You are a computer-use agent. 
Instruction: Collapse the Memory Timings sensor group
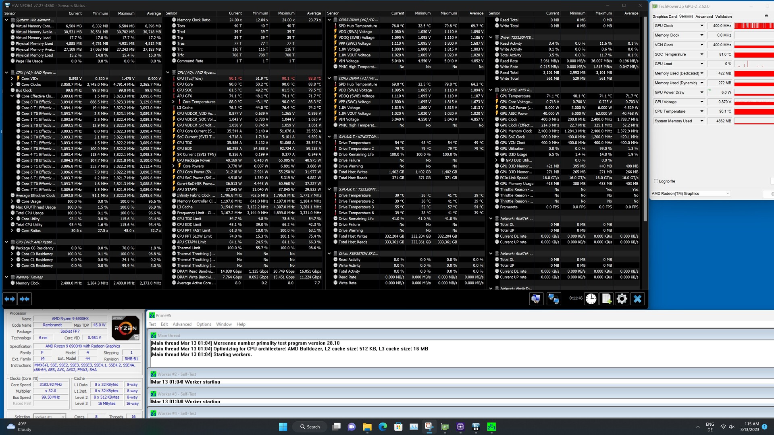(x=6, y=277)
